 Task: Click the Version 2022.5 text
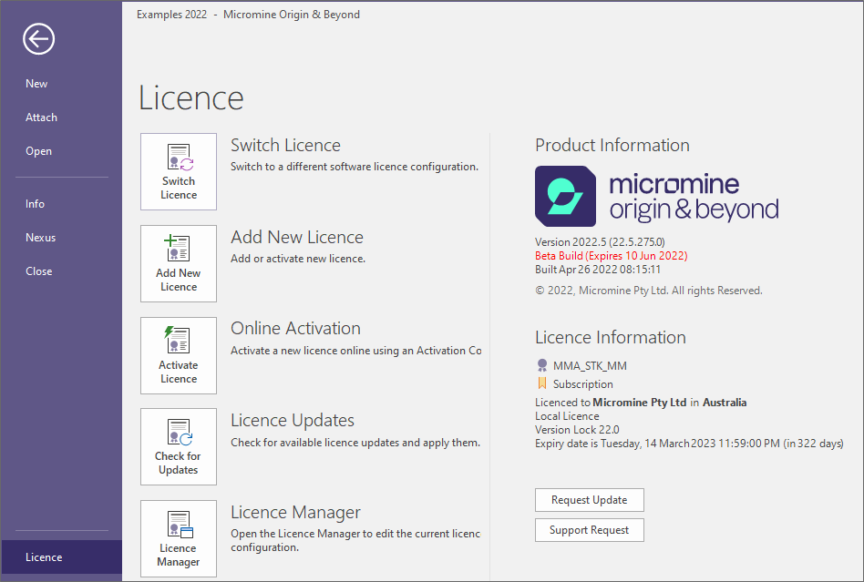(x=600, y=242)
